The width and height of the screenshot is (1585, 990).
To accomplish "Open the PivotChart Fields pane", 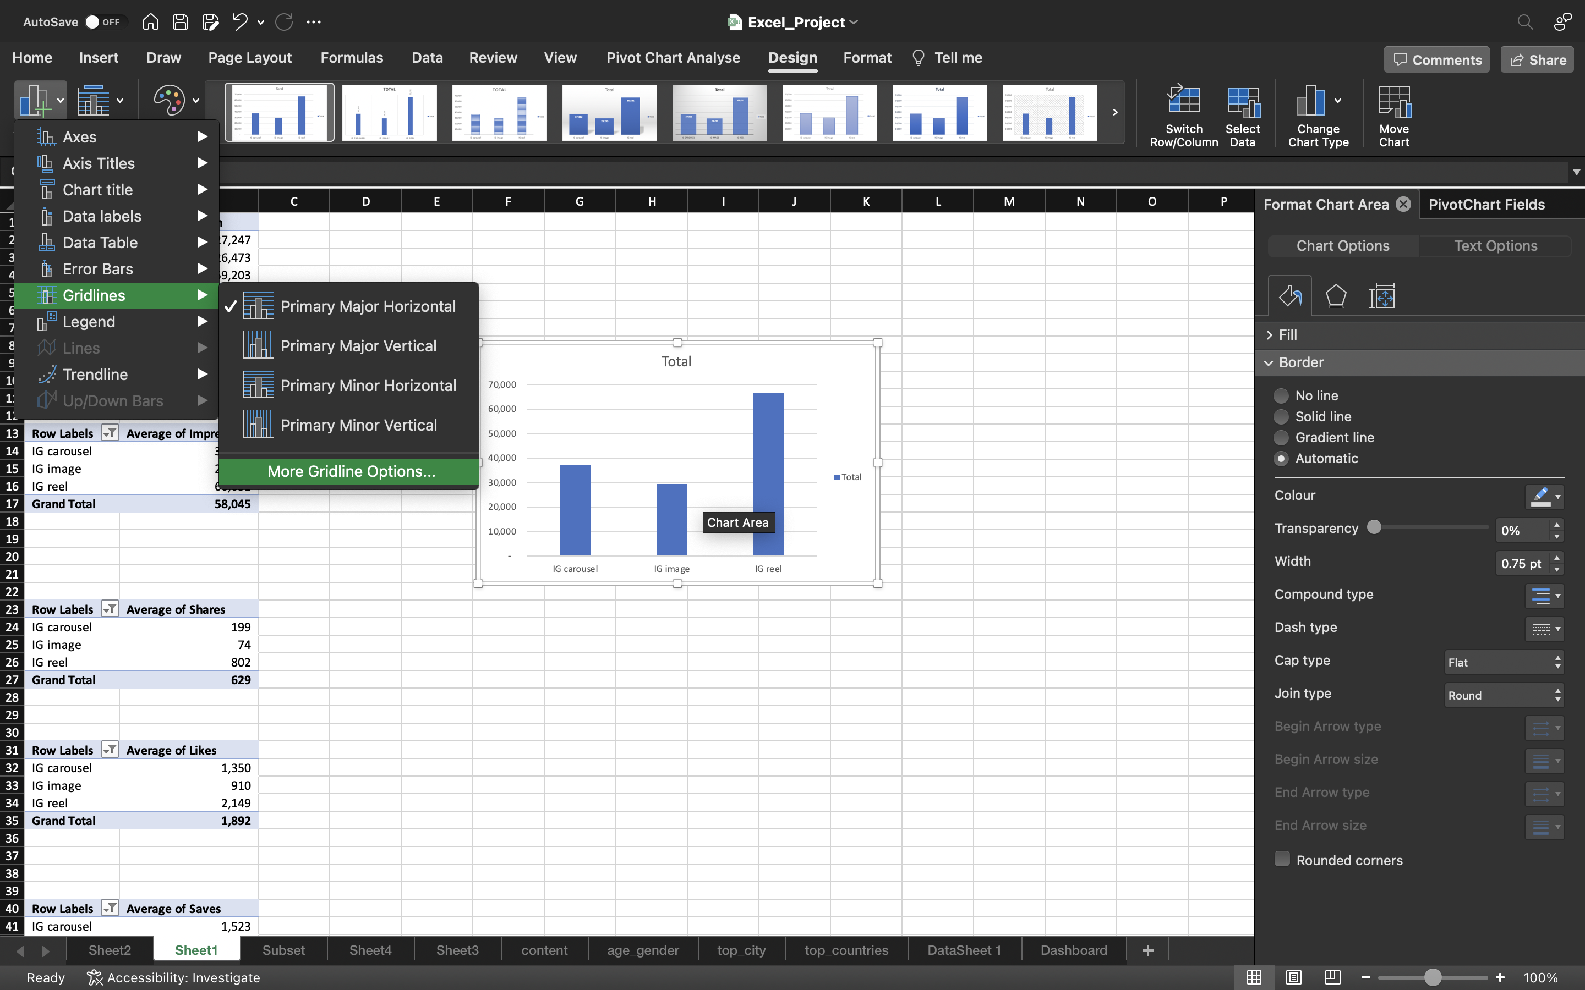I will pyautogui.click(x=1486, y=204).
